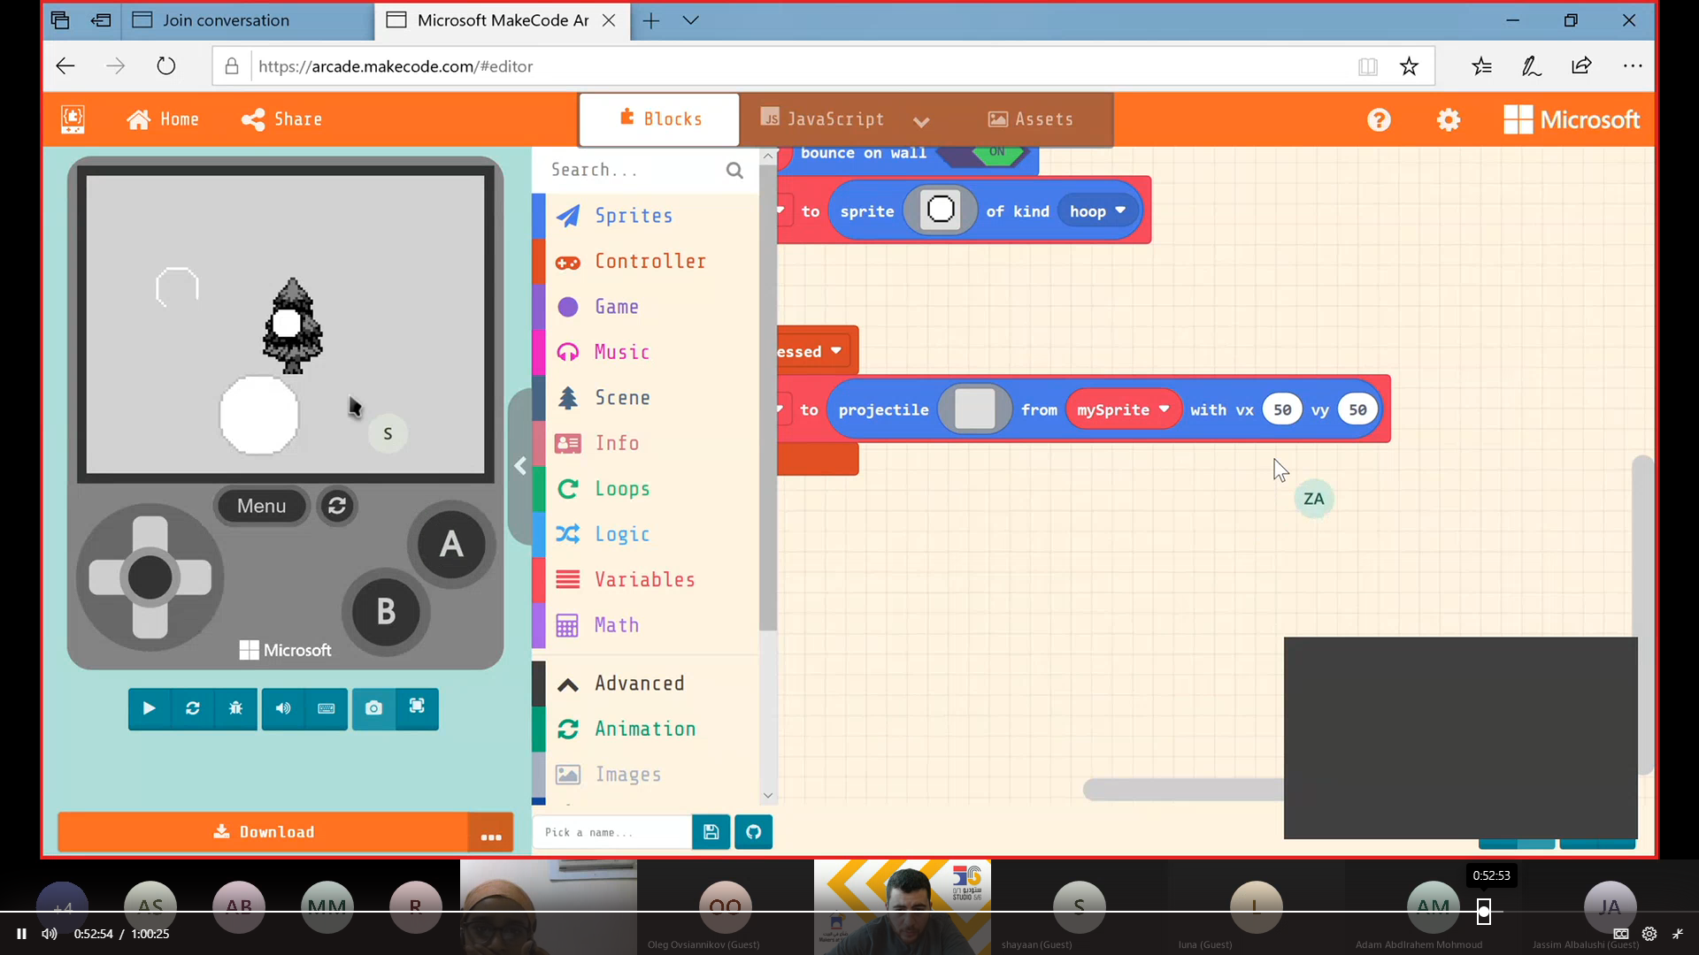Switch to the JavaScript tab
This screenshot has height=955, width=1699.
(822, 119)
